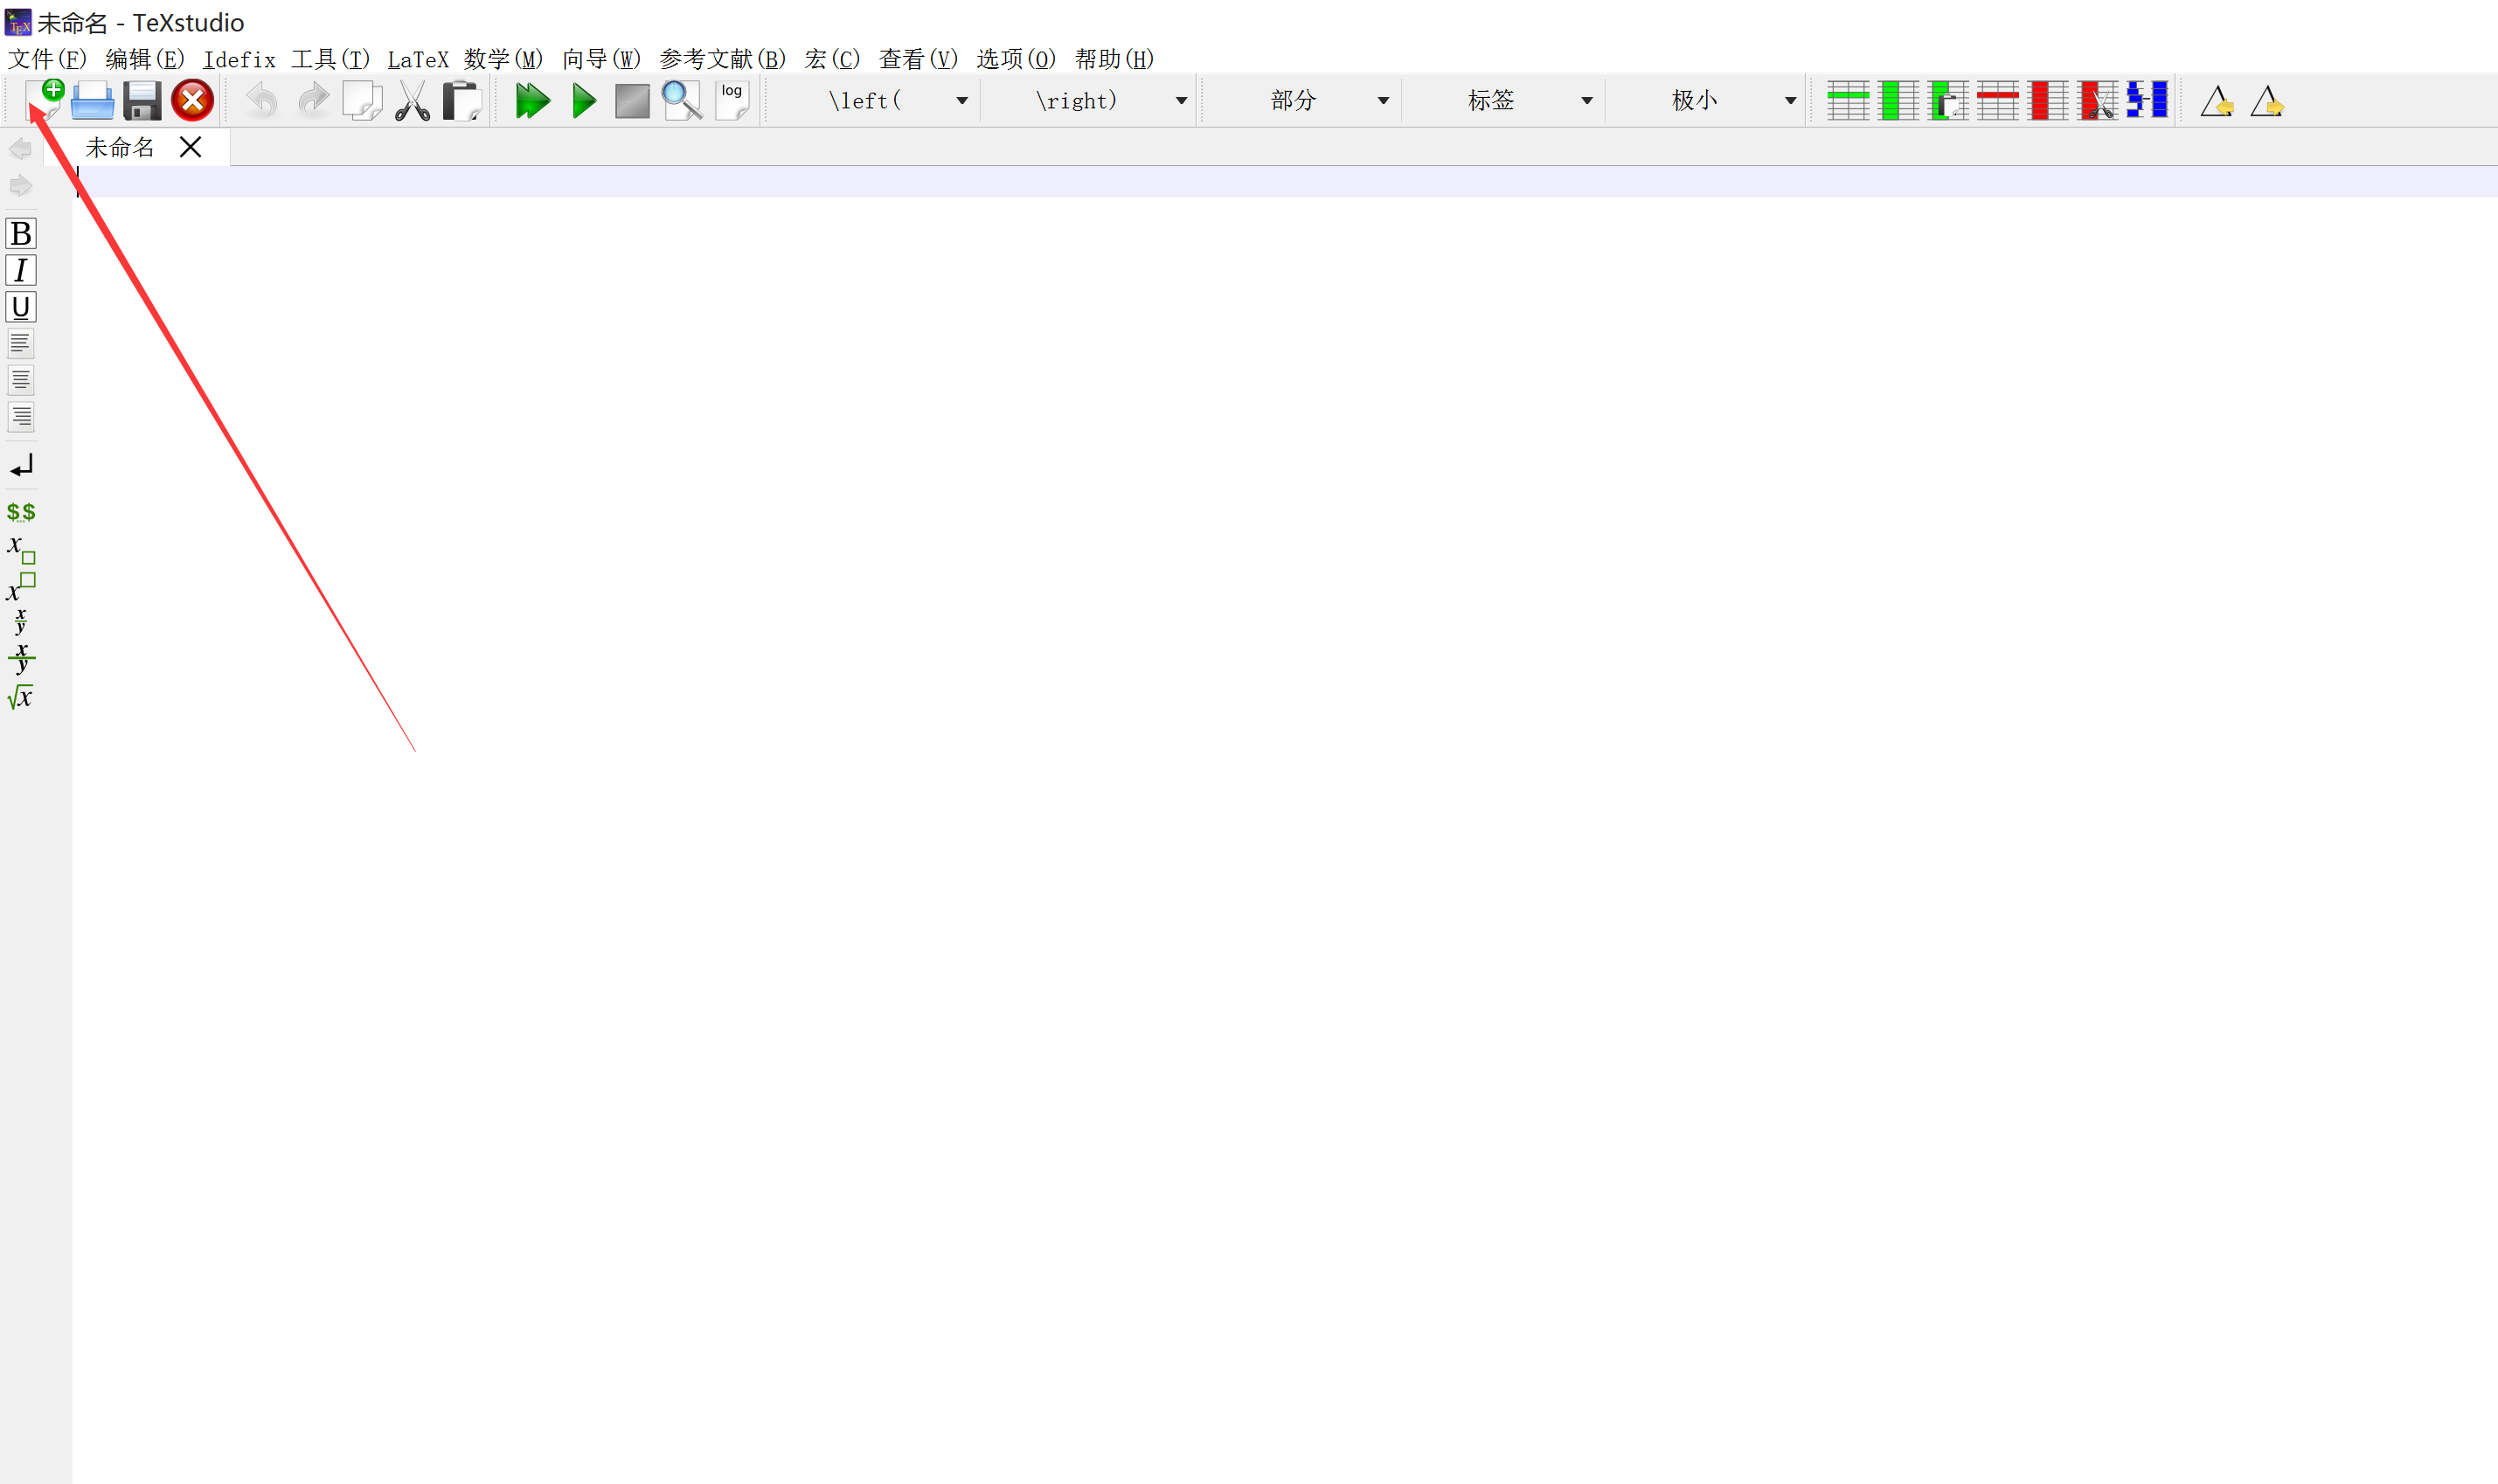The height and width of the screenshot is (1484, 2498).
Task: Save the document with the floppy disk icon
Action: pyautogui.click(x=142, y=101)
